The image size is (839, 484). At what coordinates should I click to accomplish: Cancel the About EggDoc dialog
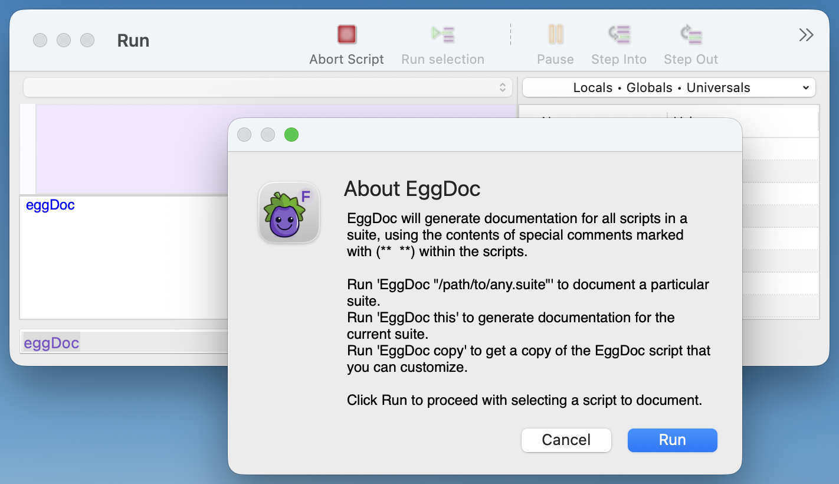[566, 440]
